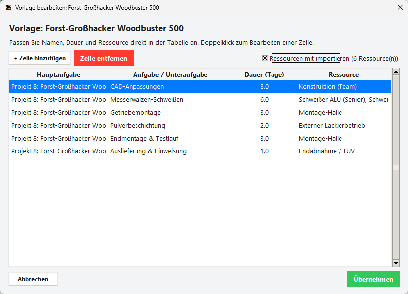Select the 'Pulverbeschichtung' task cell
Screen dimensions: 408x294
point(170,126)
